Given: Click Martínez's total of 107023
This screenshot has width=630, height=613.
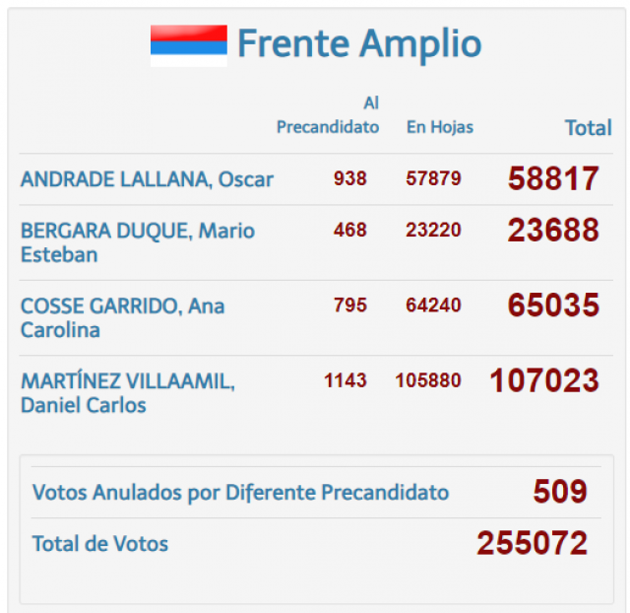Looking at the screenshot, I should click(543, 380).
